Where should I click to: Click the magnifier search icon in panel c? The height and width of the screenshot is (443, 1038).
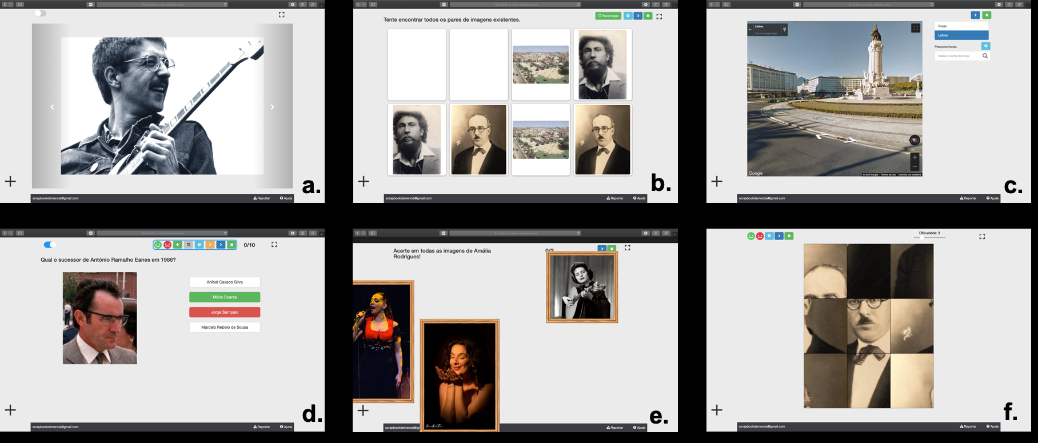985,56
